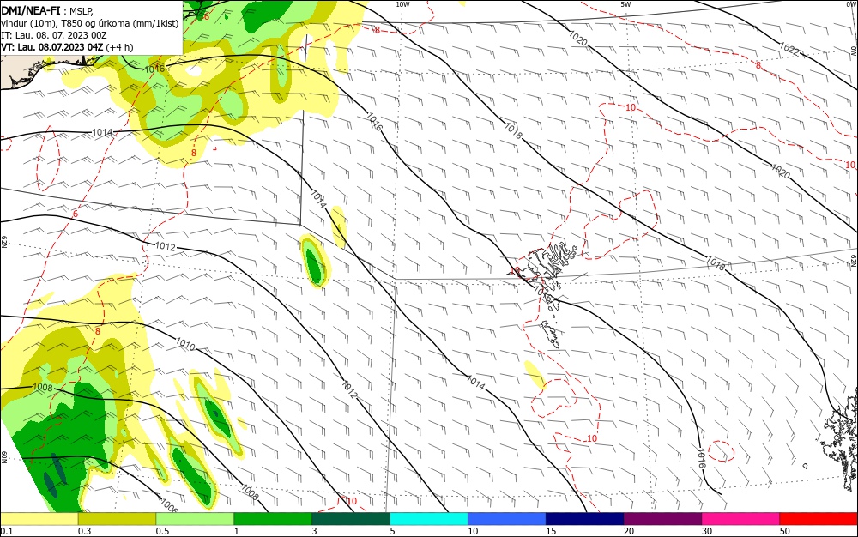
Task: Click legend value "0.5"
Action: [162, 531]
